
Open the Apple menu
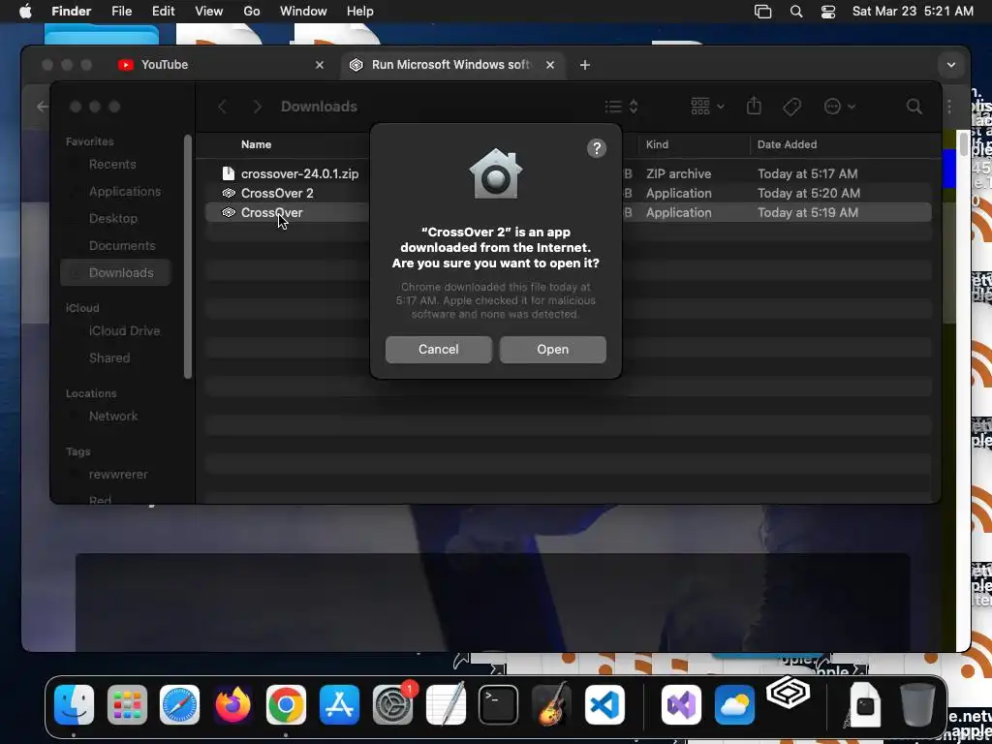tap(25, 12)
